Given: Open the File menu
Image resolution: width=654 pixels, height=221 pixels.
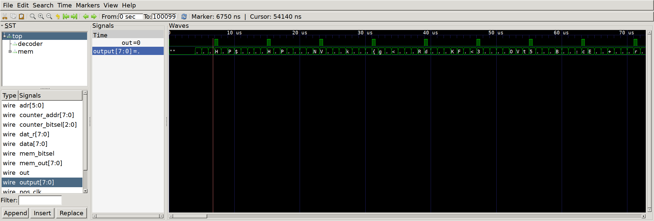Looking at the screenshot, I should click(x=8, y=5).
